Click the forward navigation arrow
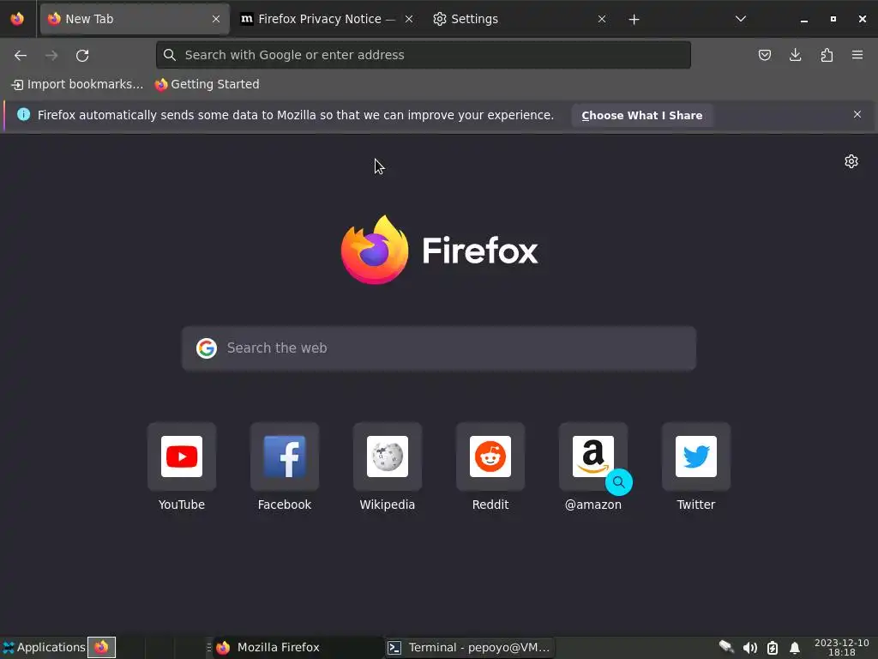878x659 pixels. 51,55
